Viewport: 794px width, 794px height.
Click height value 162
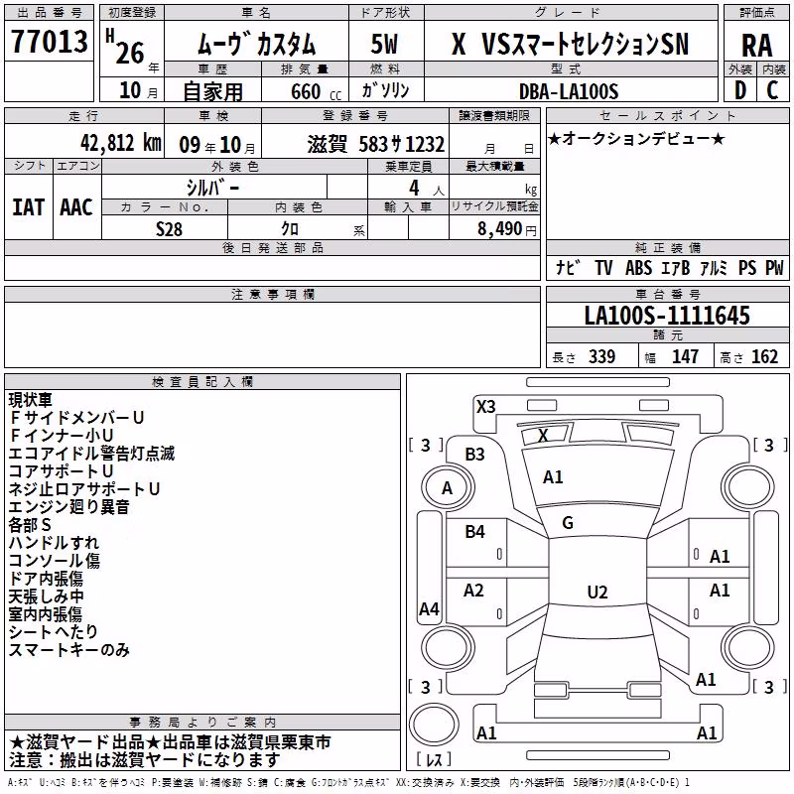point(764,356)
